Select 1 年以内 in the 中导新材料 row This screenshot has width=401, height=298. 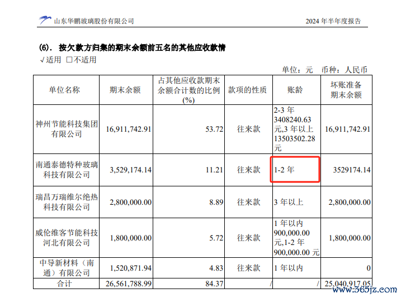[289, 268]
